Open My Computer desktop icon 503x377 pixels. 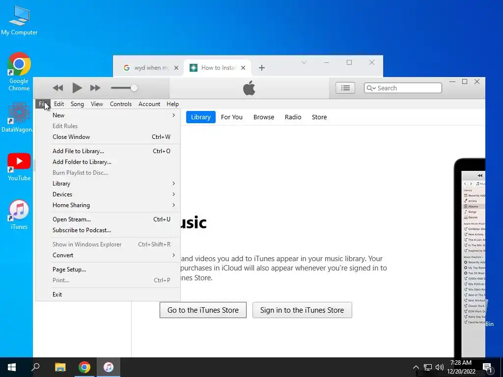(x=19, y=21)
